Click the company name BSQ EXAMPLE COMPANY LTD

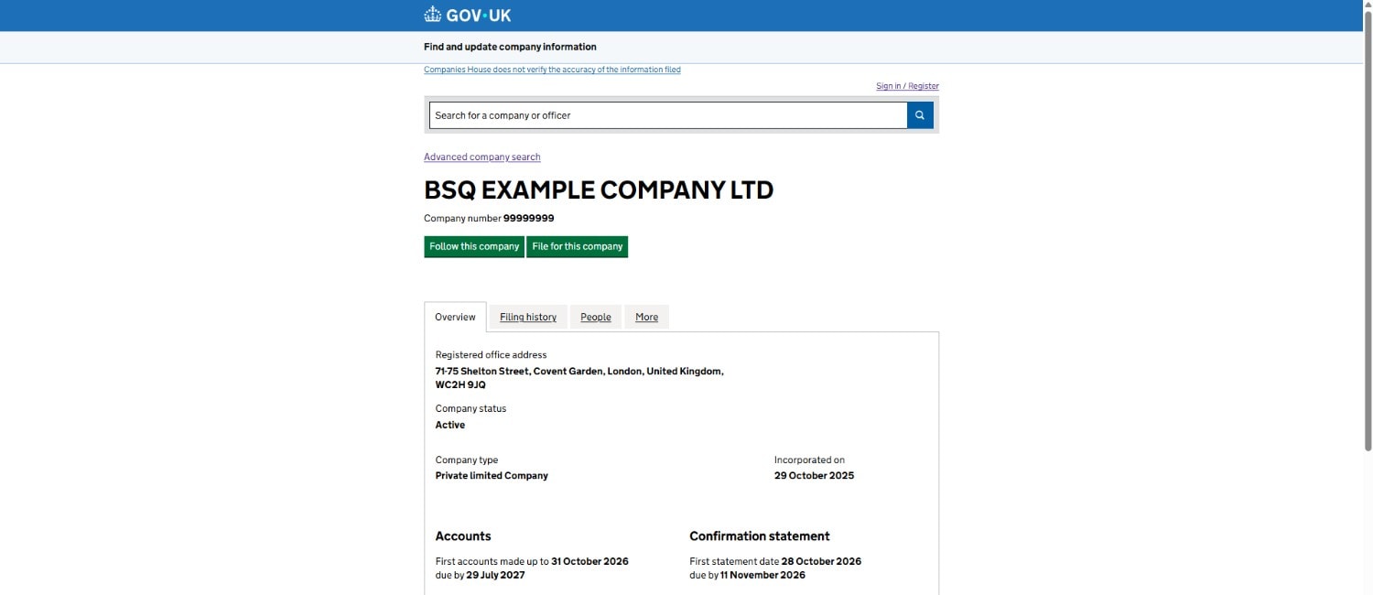599,189
